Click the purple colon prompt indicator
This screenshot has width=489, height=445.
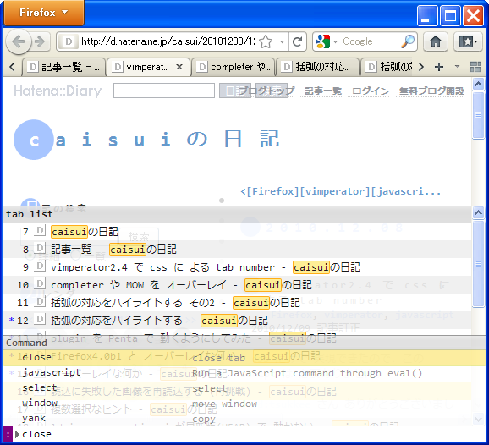(8, 434)
